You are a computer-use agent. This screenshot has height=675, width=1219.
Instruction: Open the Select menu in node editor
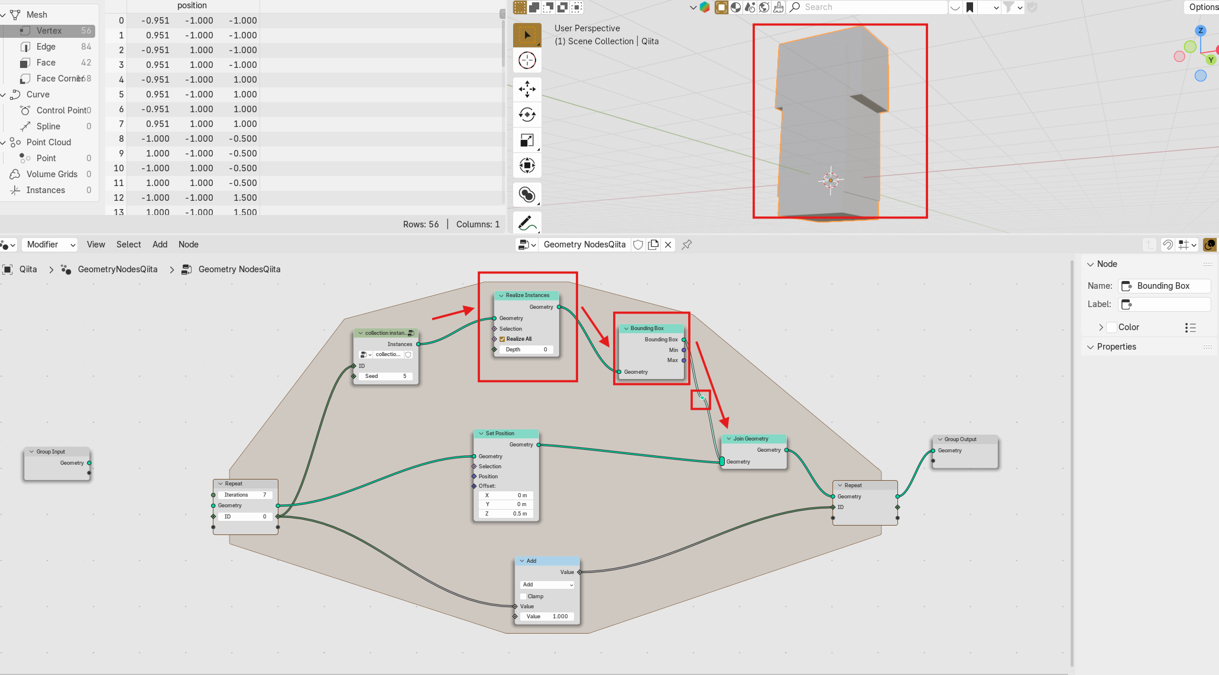coord(128,244)
